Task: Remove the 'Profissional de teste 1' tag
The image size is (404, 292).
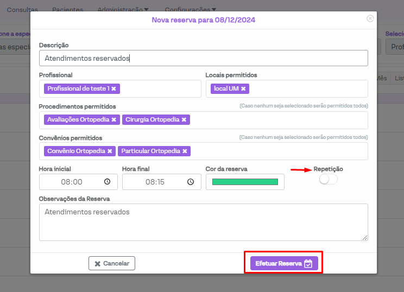Action: (114, 88)
